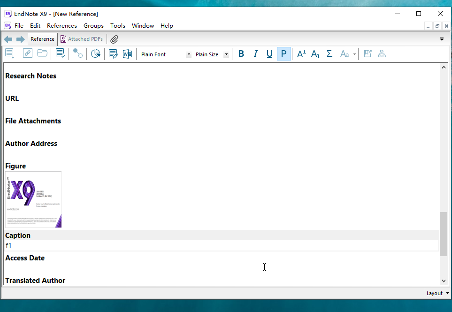The image size is (452, 312).
Task: Click the Translated Author field label
Action: tap(35, 281)
